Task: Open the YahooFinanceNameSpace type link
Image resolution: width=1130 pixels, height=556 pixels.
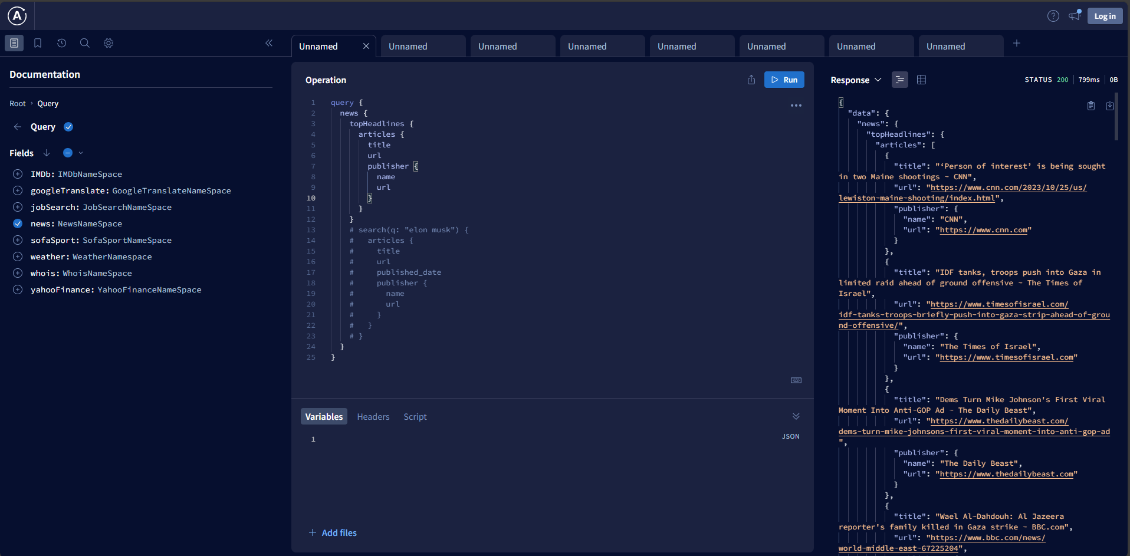Action: tap(149, 290)
